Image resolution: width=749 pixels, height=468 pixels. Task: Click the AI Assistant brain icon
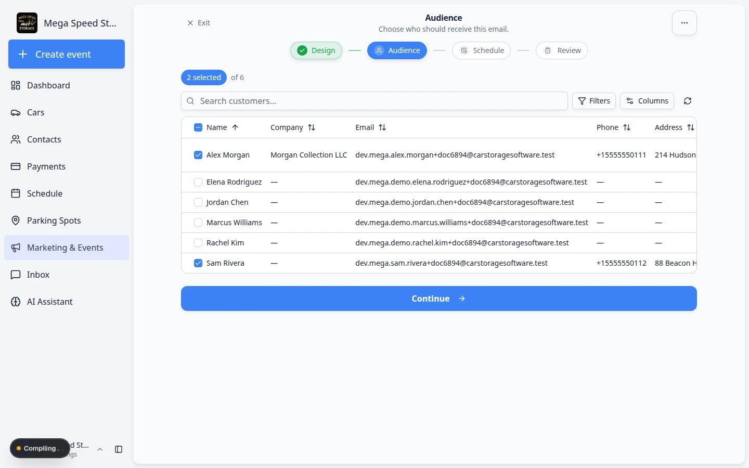[16, 302]
